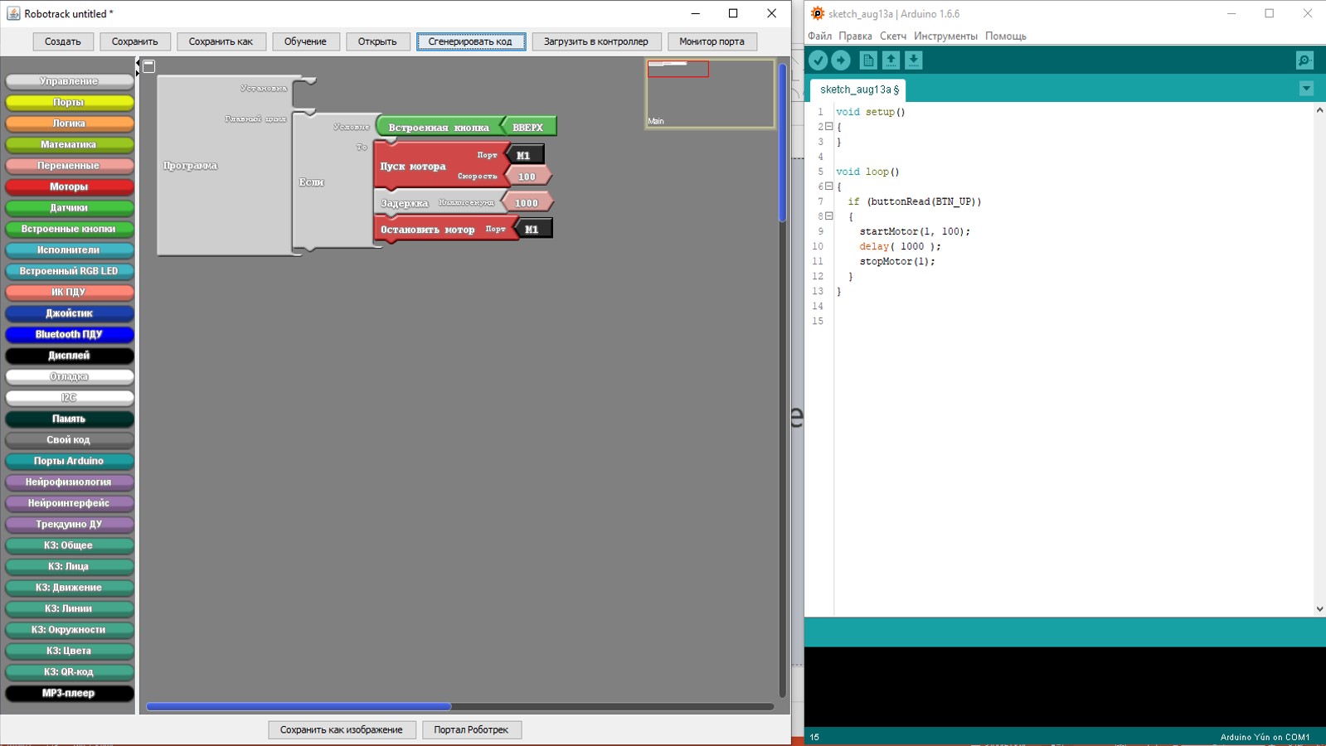Click M1 port on Остановить мотор block
The width and height of the screenshot is (1326, 746).
point(532,230)
